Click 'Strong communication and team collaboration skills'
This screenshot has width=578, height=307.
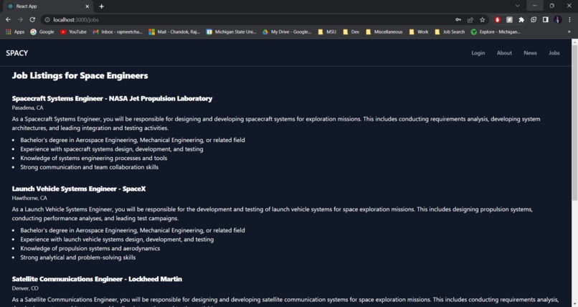90,167
